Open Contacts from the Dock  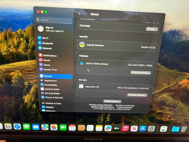(81, 128)
